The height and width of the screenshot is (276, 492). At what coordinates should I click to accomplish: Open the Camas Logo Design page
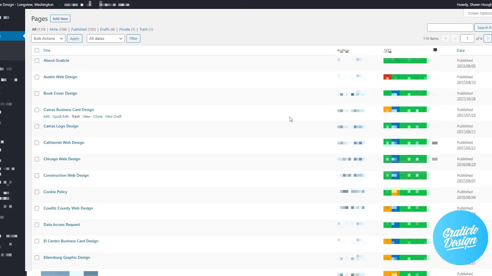pyautogui.click(x=61, y=126)
